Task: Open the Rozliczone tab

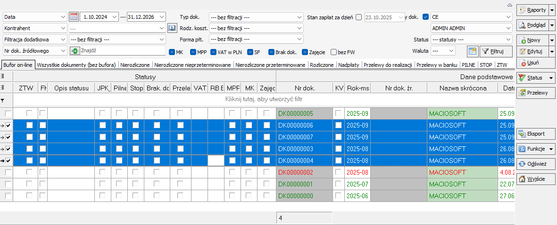Action: (x=322, y=65)
